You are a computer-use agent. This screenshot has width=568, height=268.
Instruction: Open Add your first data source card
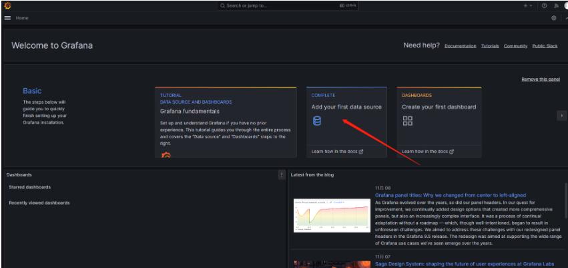click(346, 122)
